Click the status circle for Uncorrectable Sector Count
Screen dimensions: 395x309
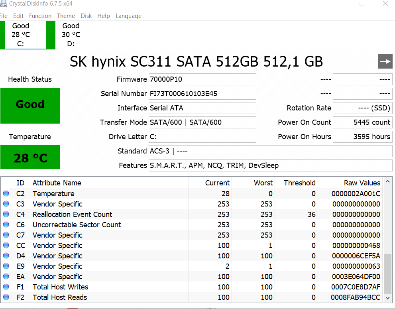(6, 224)
